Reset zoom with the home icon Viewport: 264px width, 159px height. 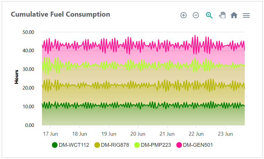click(234, 15)
